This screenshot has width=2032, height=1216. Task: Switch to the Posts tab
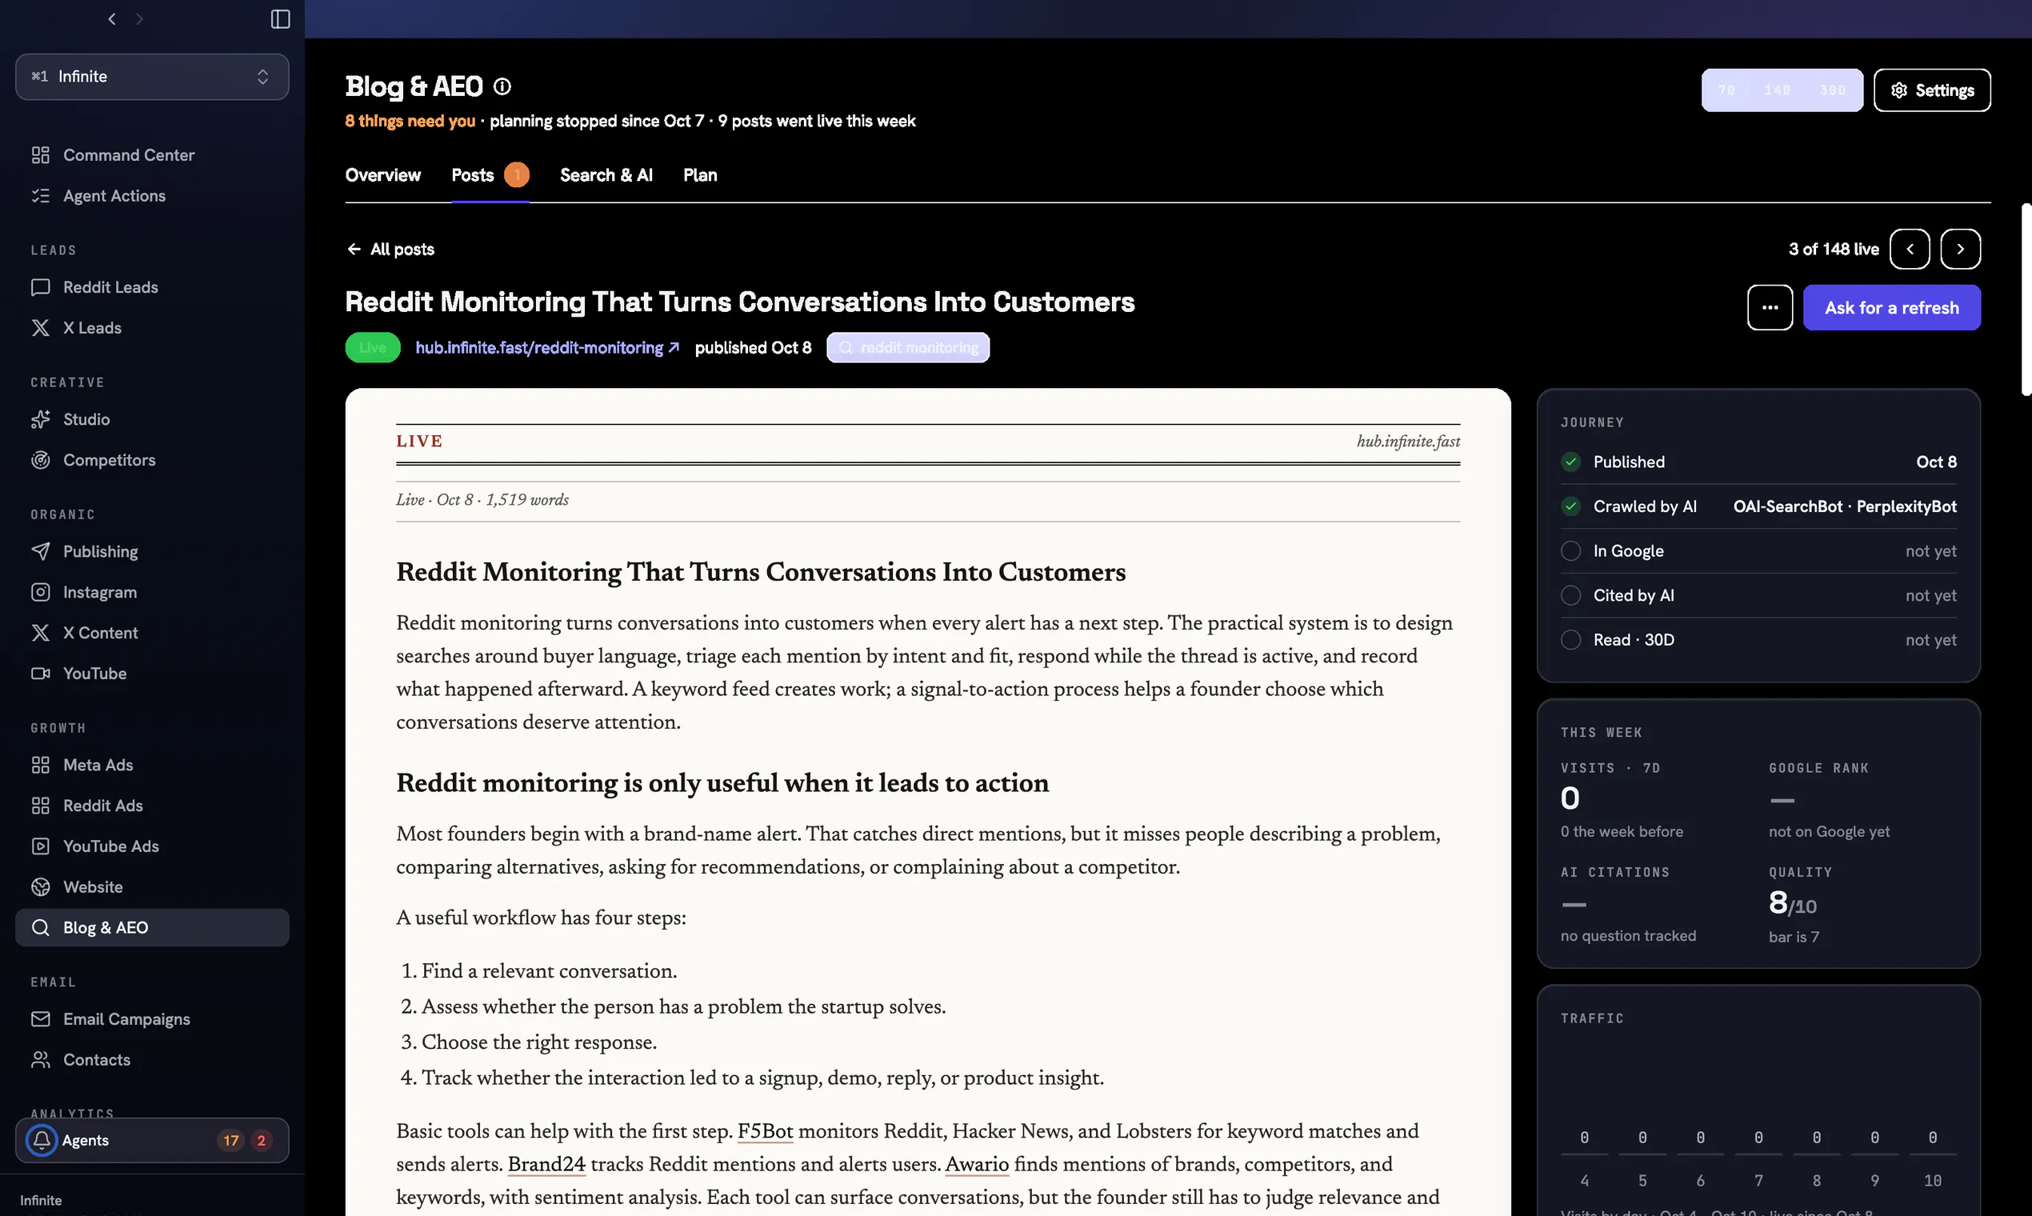pyautogui.click(x=490, y=174)
